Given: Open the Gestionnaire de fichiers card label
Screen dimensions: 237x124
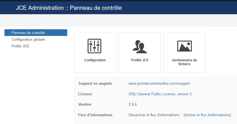Looking at the screenshot, I should click(184, 62).
